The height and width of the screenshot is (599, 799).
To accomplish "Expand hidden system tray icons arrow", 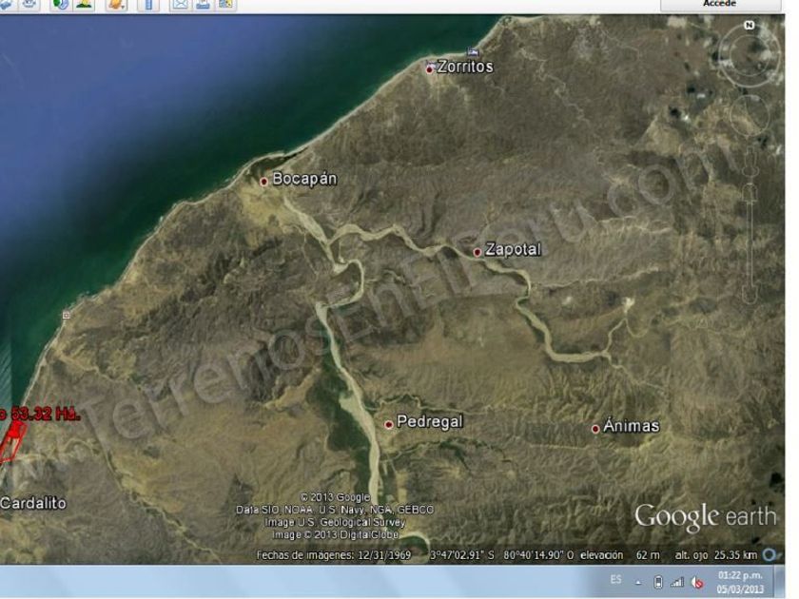I will click(x=638, y=583).
